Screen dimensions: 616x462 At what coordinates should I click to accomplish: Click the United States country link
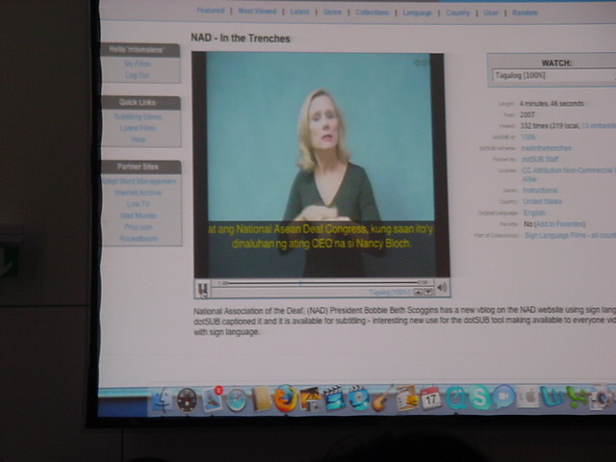(542, 201)
